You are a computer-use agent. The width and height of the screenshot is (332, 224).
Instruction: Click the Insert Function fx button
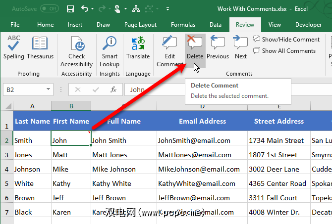pos(113,90)
